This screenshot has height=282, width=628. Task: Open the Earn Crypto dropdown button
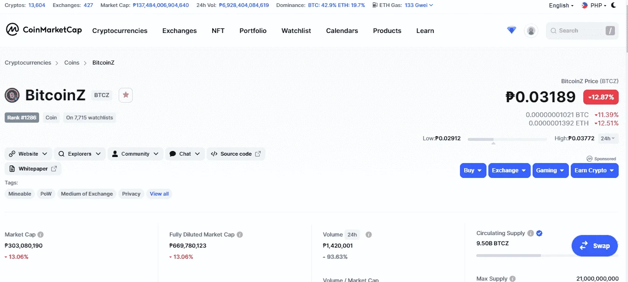tap(594, 171)
